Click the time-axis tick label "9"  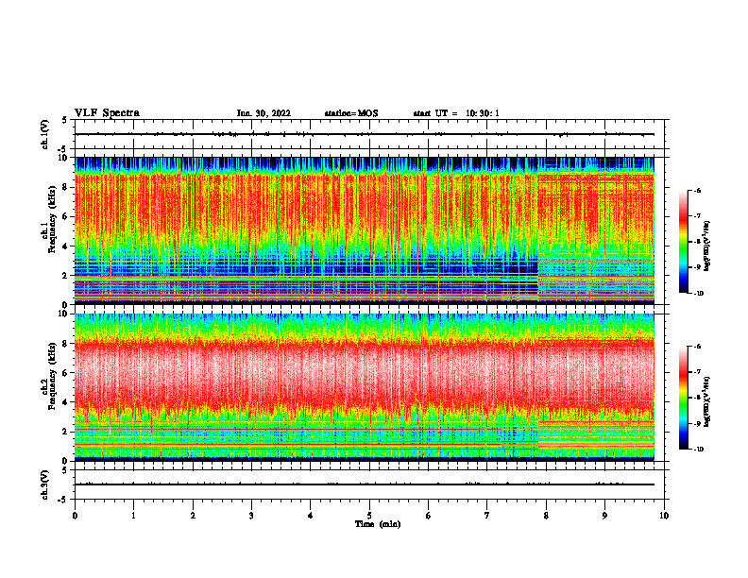(604, 516)
